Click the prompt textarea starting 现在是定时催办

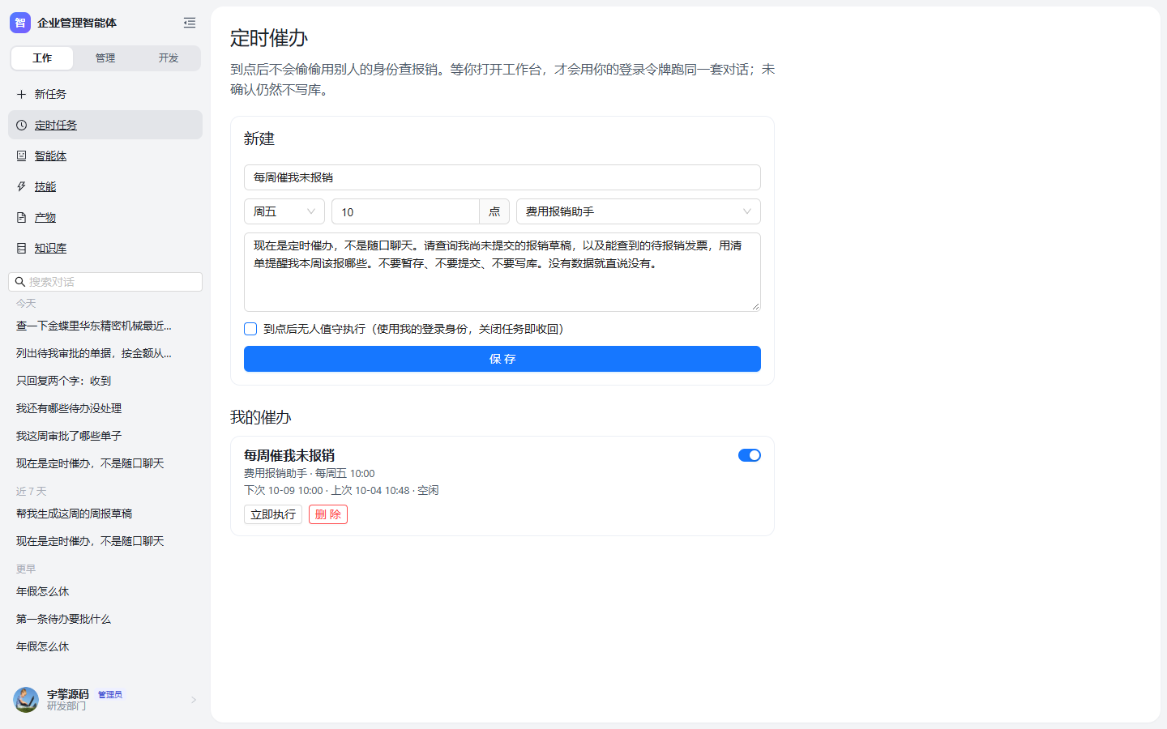point(502,272)
